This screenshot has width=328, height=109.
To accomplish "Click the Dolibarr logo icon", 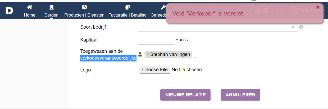I will click(x=9, y=11).
